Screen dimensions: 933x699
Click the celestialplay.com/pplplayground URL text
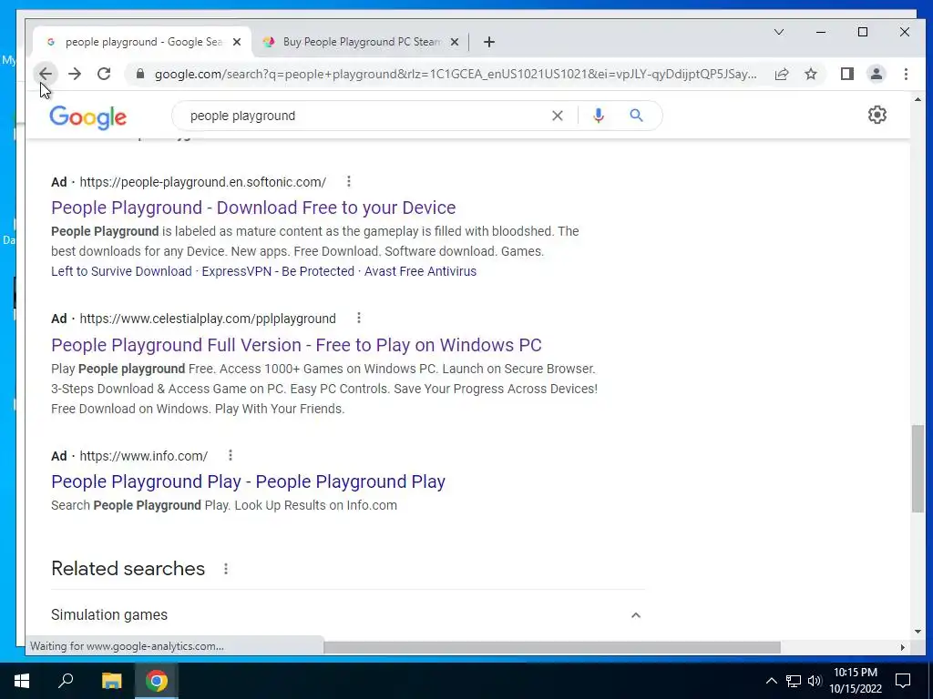(208, 319)
